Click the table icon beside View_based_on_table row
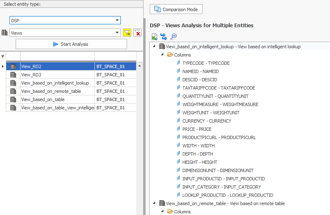This screenshot has height=215, width=330. click(x=13, y=99)
